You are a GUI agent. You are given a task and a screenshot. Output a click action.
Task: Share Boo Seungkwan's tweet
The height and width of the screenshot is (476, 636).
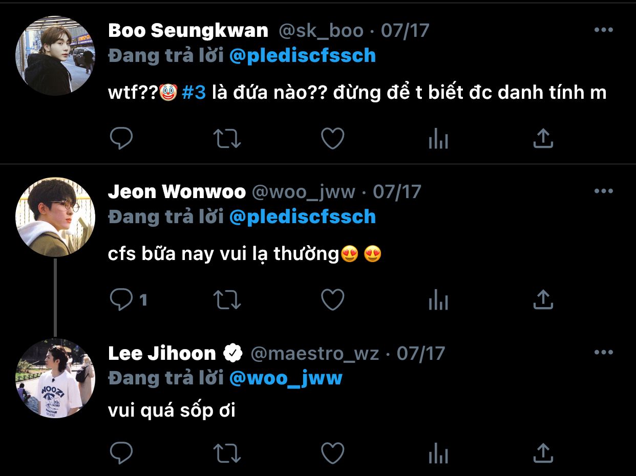(543, 138)
